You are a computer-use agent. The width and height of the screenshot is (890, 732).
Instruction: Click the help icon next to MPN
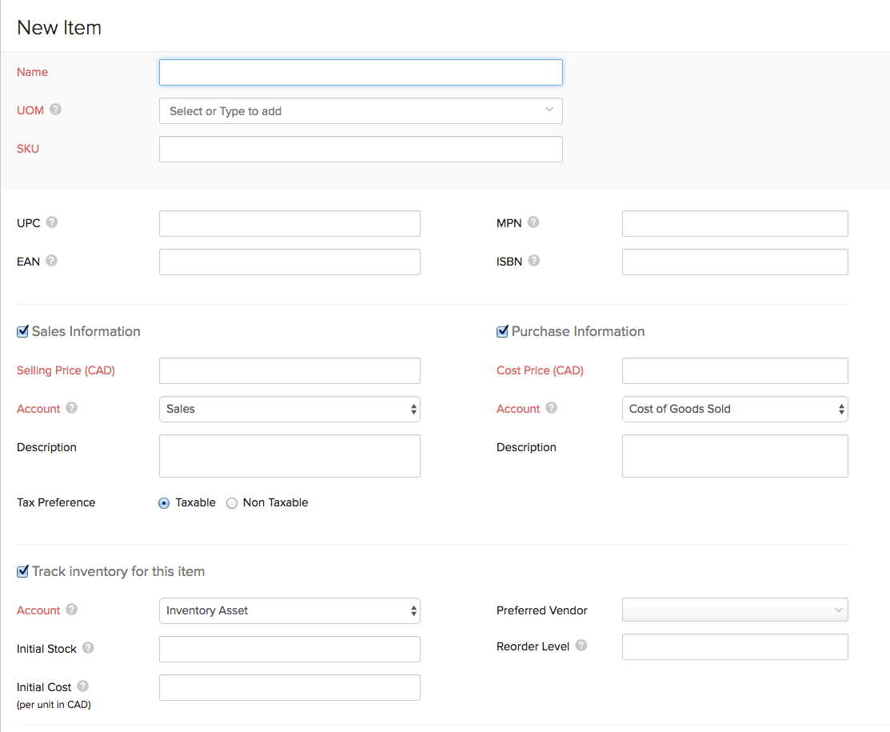pyautogui.click(x=533, y=222)
